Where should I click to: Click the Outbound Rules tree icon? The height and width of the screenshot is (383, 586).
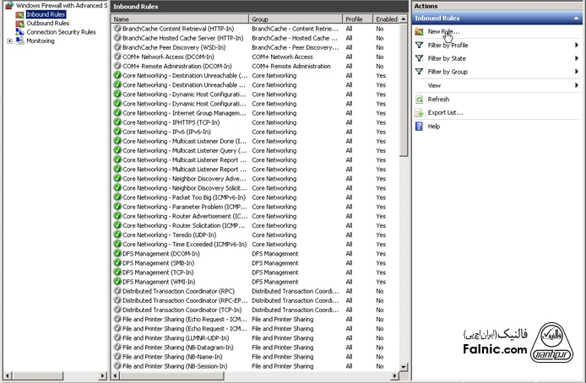pos(19,23)
